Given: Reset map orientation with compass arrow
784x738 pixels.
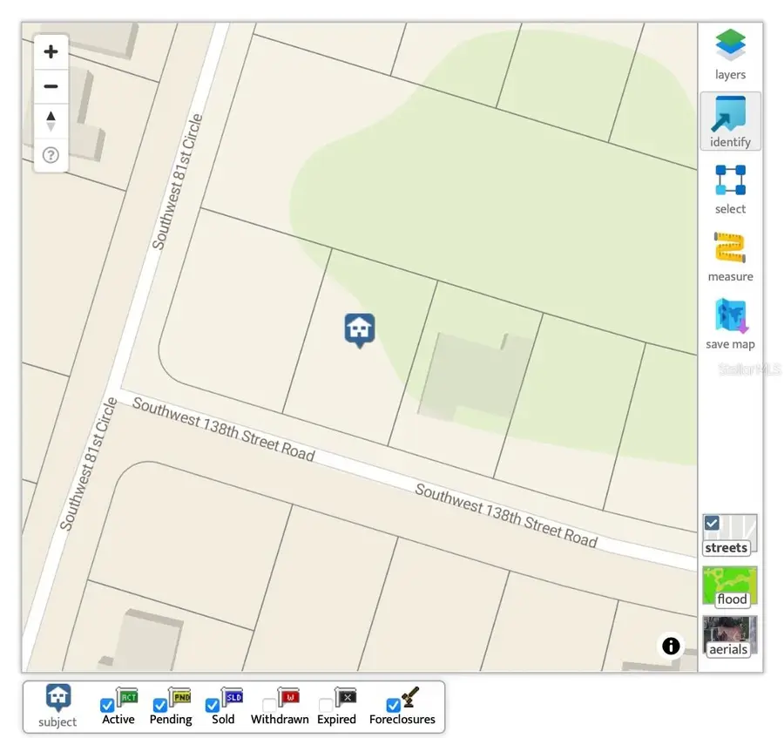Looking at the screenshot, I should 51,121.
